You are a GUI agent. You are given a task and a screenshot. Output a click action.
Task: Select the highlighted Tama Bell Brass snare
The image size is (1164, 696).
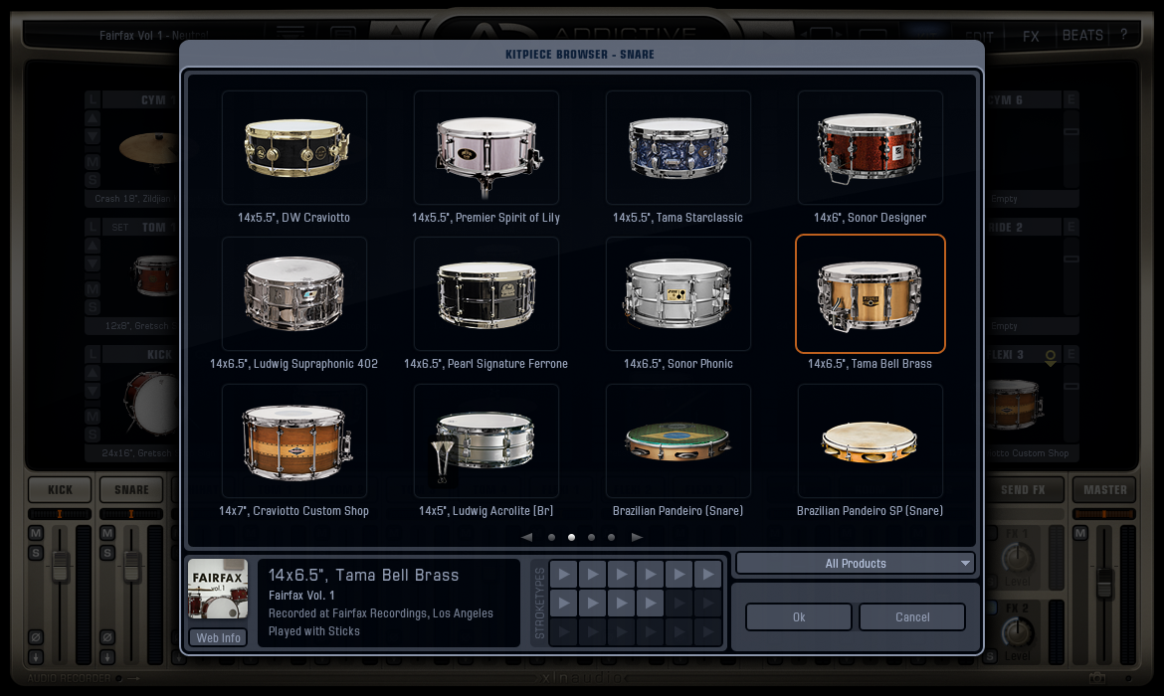[871, 294]
